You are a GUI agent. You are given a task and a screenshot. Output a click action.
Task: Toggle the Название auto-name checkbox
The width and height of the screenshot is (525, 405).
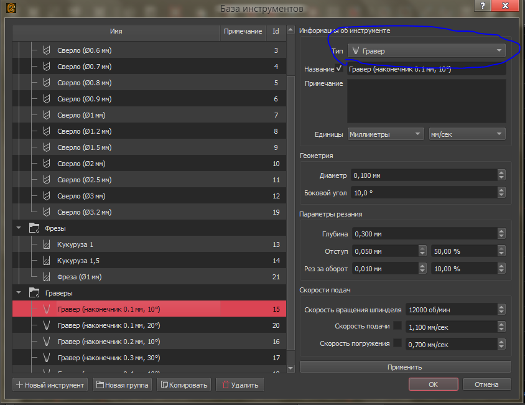(x=339, y=68)
